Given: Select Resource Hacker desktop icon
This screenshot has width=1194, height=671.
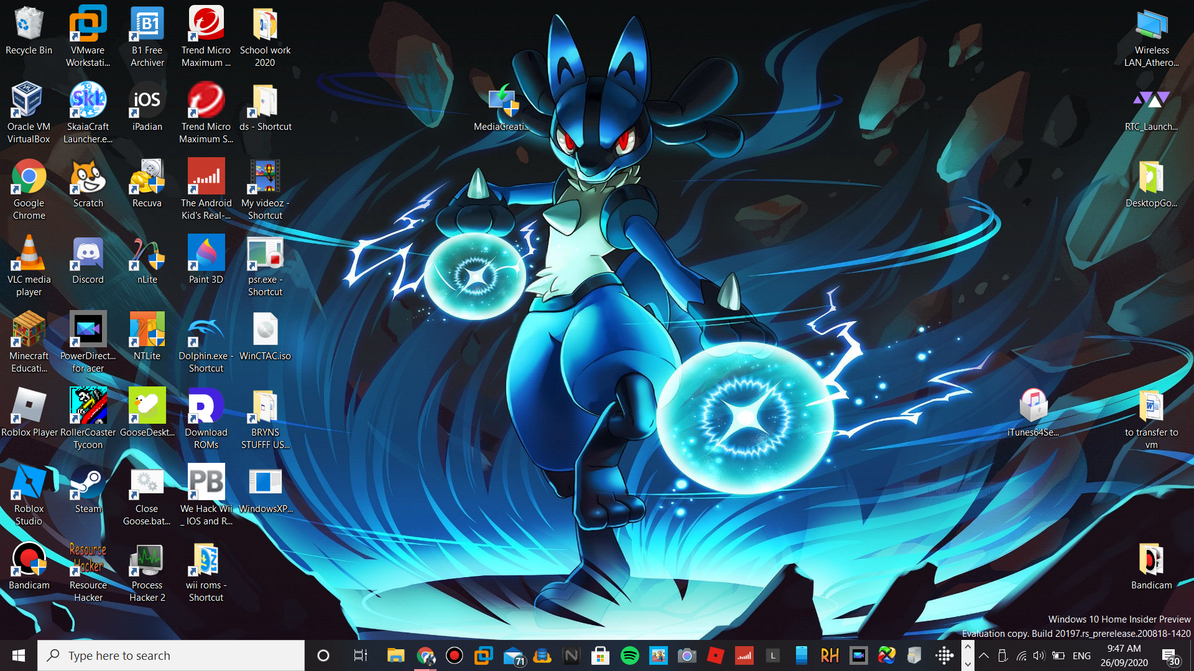Looking at the screenshot, I should (x=88, y=571).
